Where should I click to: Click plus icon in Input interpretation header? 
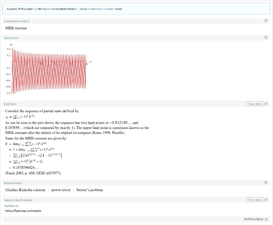pyautogui.click(x=266, y=21)
